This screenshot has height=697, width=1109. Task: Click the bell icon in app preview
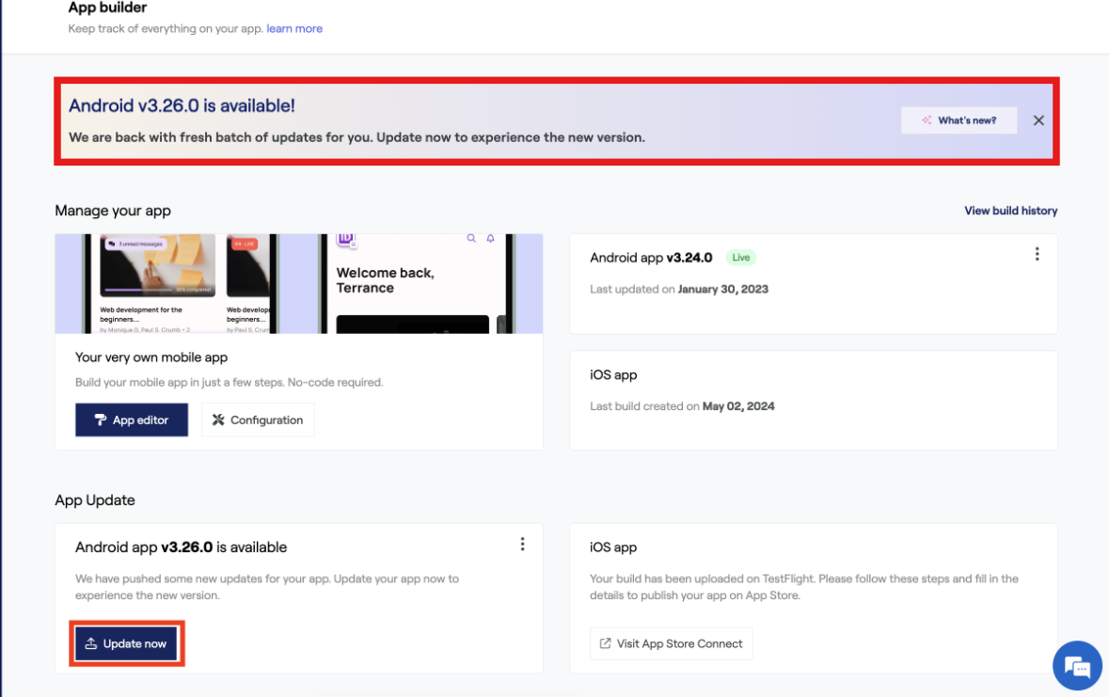(490, 239)
